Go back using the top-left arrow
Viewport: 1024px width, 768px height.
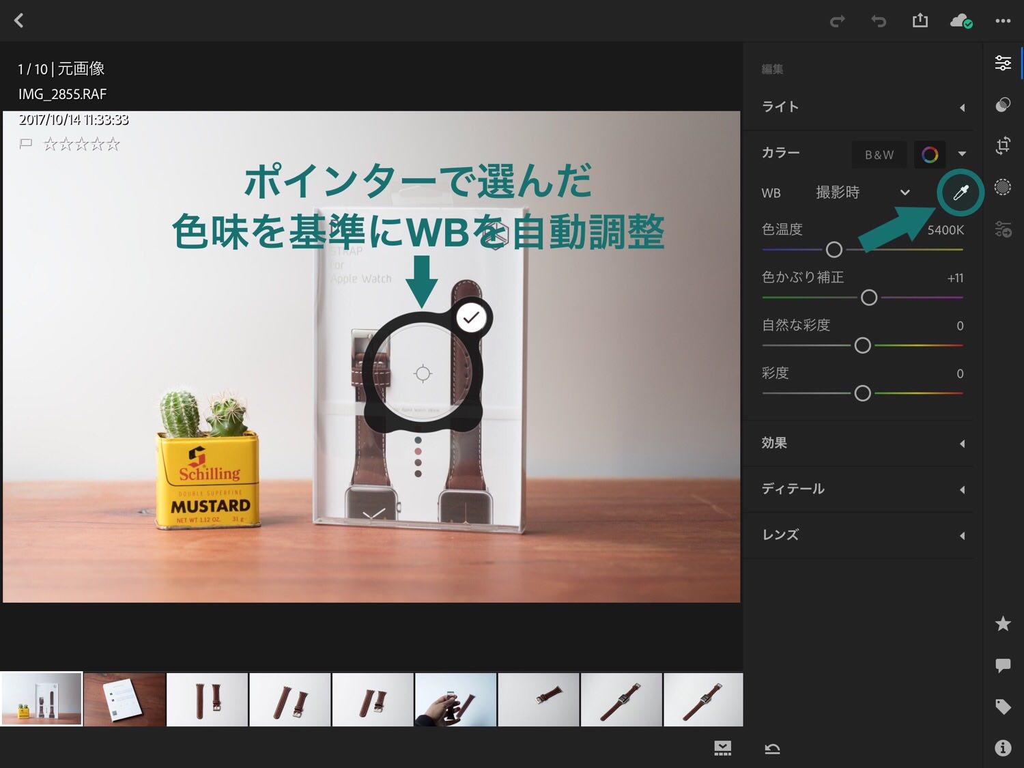click(19, 20)
